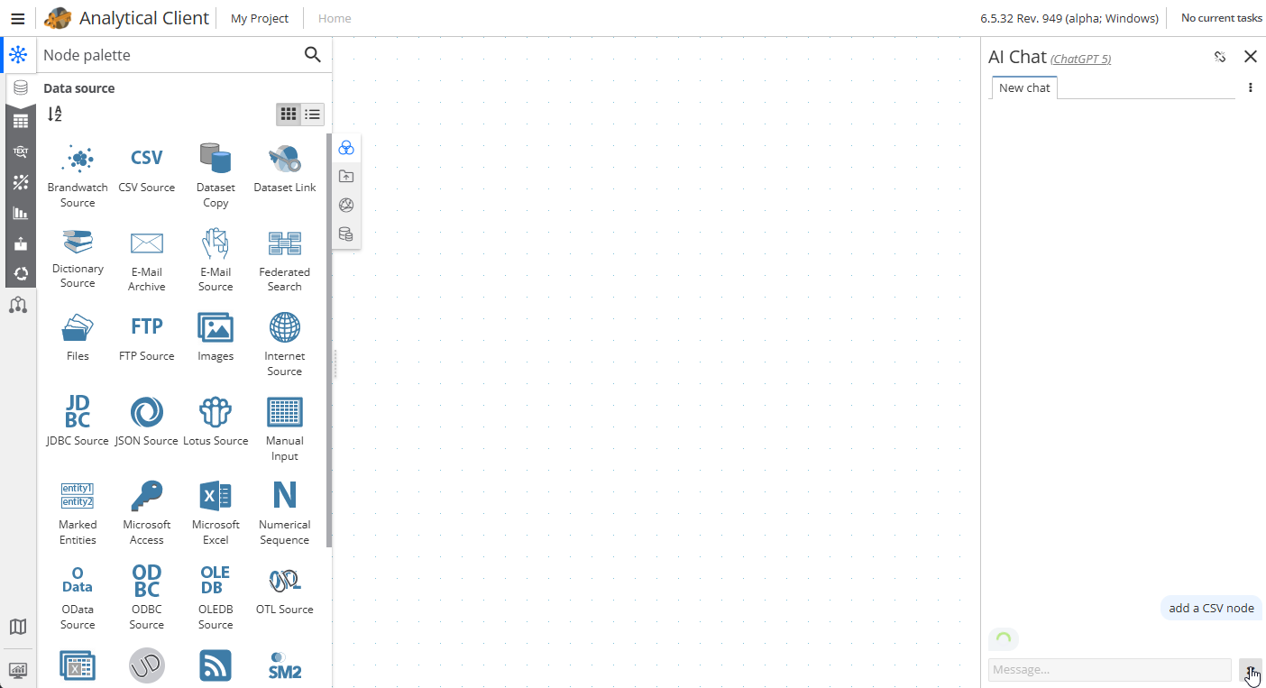
Task: Click the three-circles icon in canvas toolbar
Action: point(346,148)
